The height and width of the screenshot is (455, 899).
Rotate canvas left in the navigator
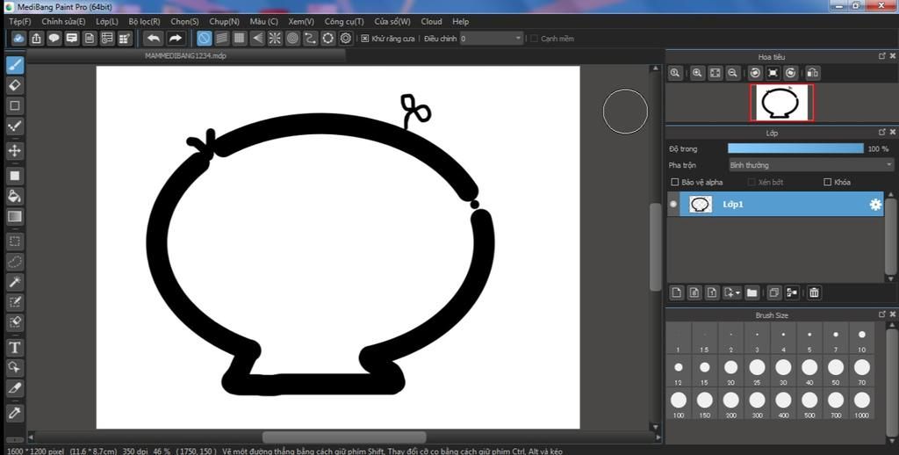[755, 73]
